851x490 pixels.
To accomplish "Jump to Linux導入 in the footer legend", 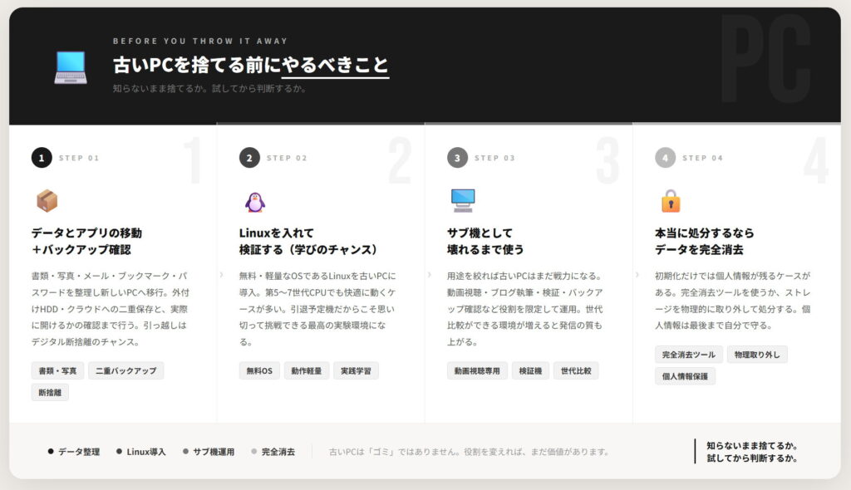I will pos(145,452).
